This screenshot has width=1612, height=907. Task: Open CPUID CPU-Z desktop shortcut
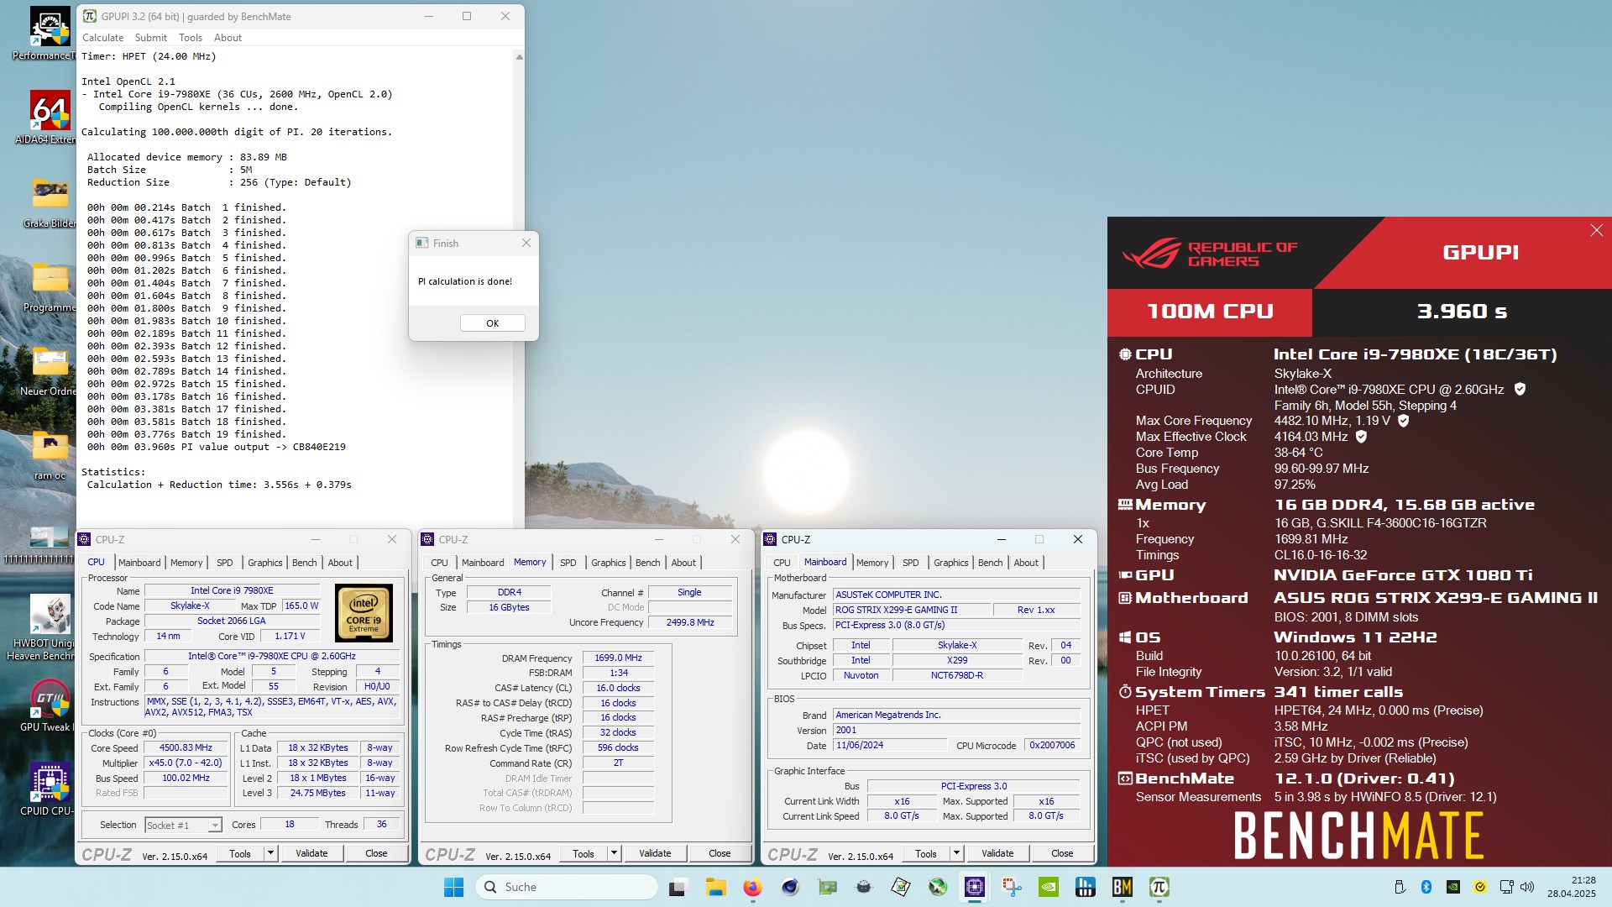click(50, 788)
